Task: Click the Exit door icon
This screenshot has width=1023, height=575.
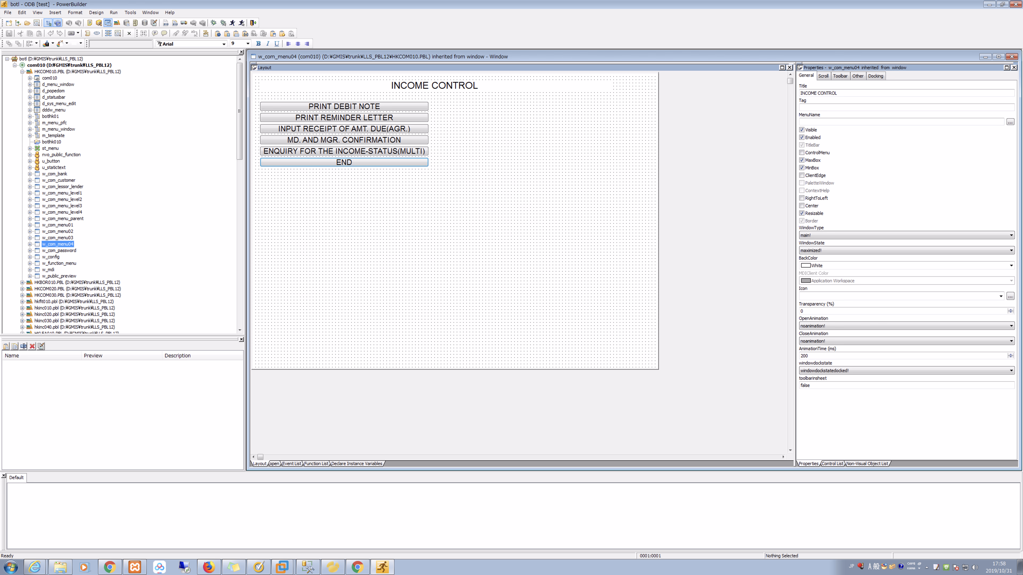Action: tap(253, 23)
